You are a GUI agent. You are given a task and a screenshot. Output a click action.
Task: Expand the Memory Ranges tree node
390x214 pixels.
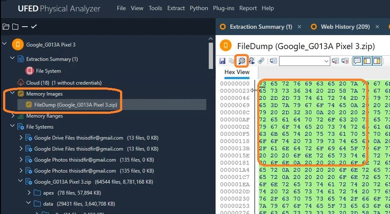tap(13, 116)
